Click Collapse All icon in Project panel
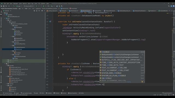 (x=39, y=11)
